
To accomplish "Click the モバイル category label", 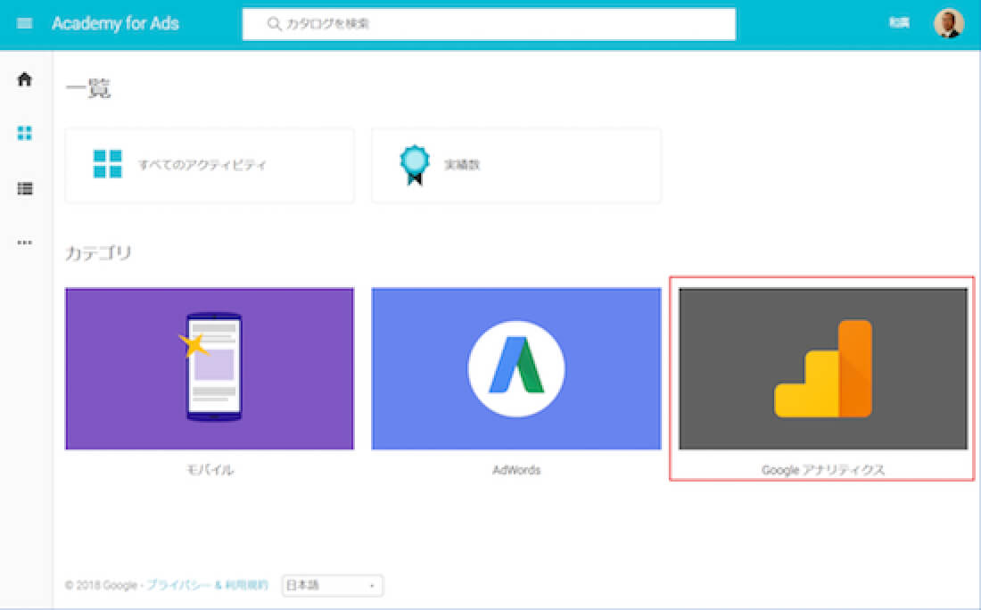I will 210,470.
